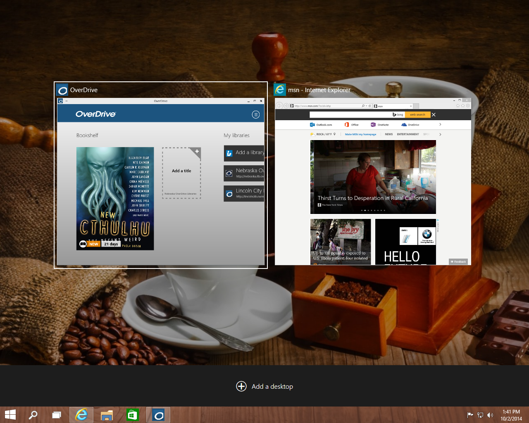The width and height of the screenshot is (529, 423).
Task: Open the Lincoln City library entry
Action: [244, 193]
